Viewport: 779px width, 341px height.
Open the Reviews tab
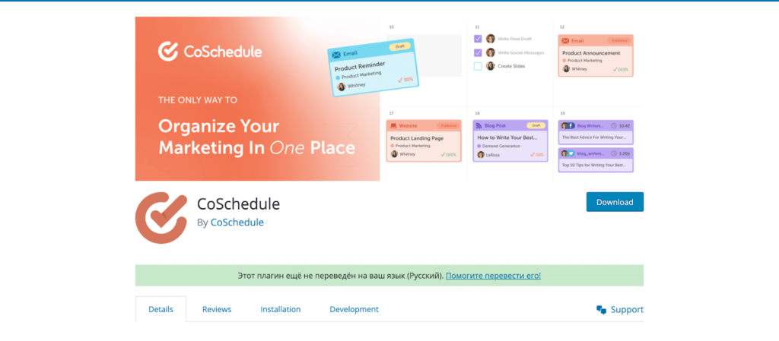click(217, 310)
